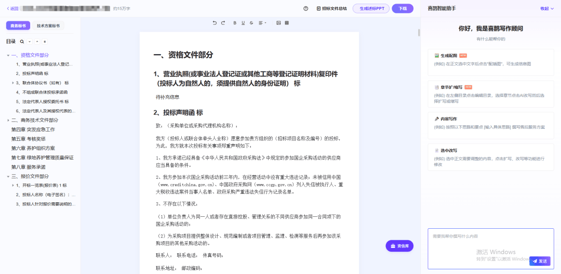The width and height of the screenshot is (561, 274).
Task: Open 第六章 养护组织方案 chapter
Action: coord(33,148)
